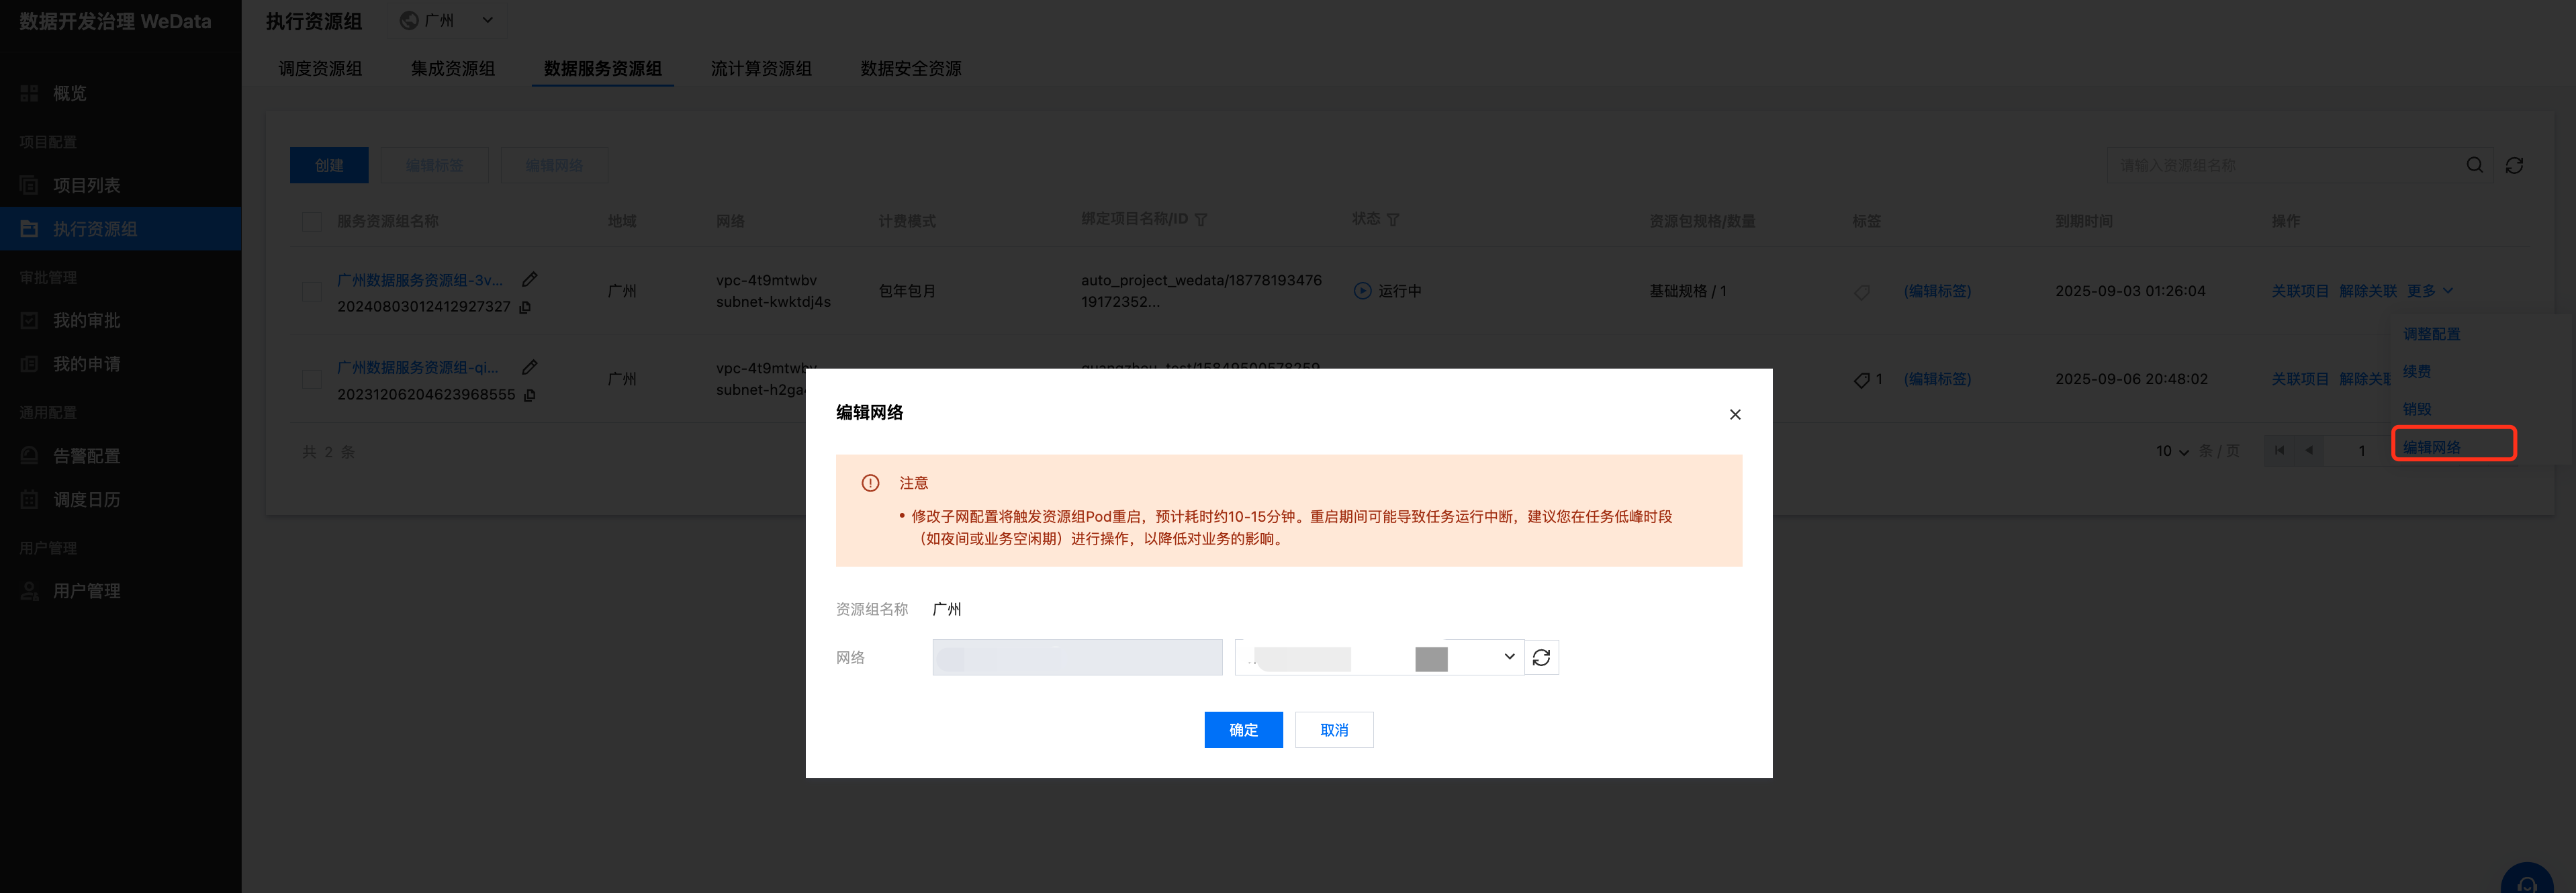The height and width of the screenshot is (893, 2576).
Task: Open 项目列表 in the sidebar
Action: (120, 185)
